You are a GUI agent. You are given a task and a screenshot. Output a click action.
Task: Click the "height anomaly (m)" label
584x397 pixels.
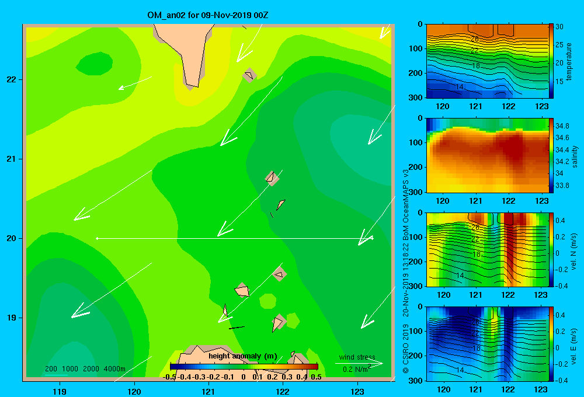(x=243, y=356)
